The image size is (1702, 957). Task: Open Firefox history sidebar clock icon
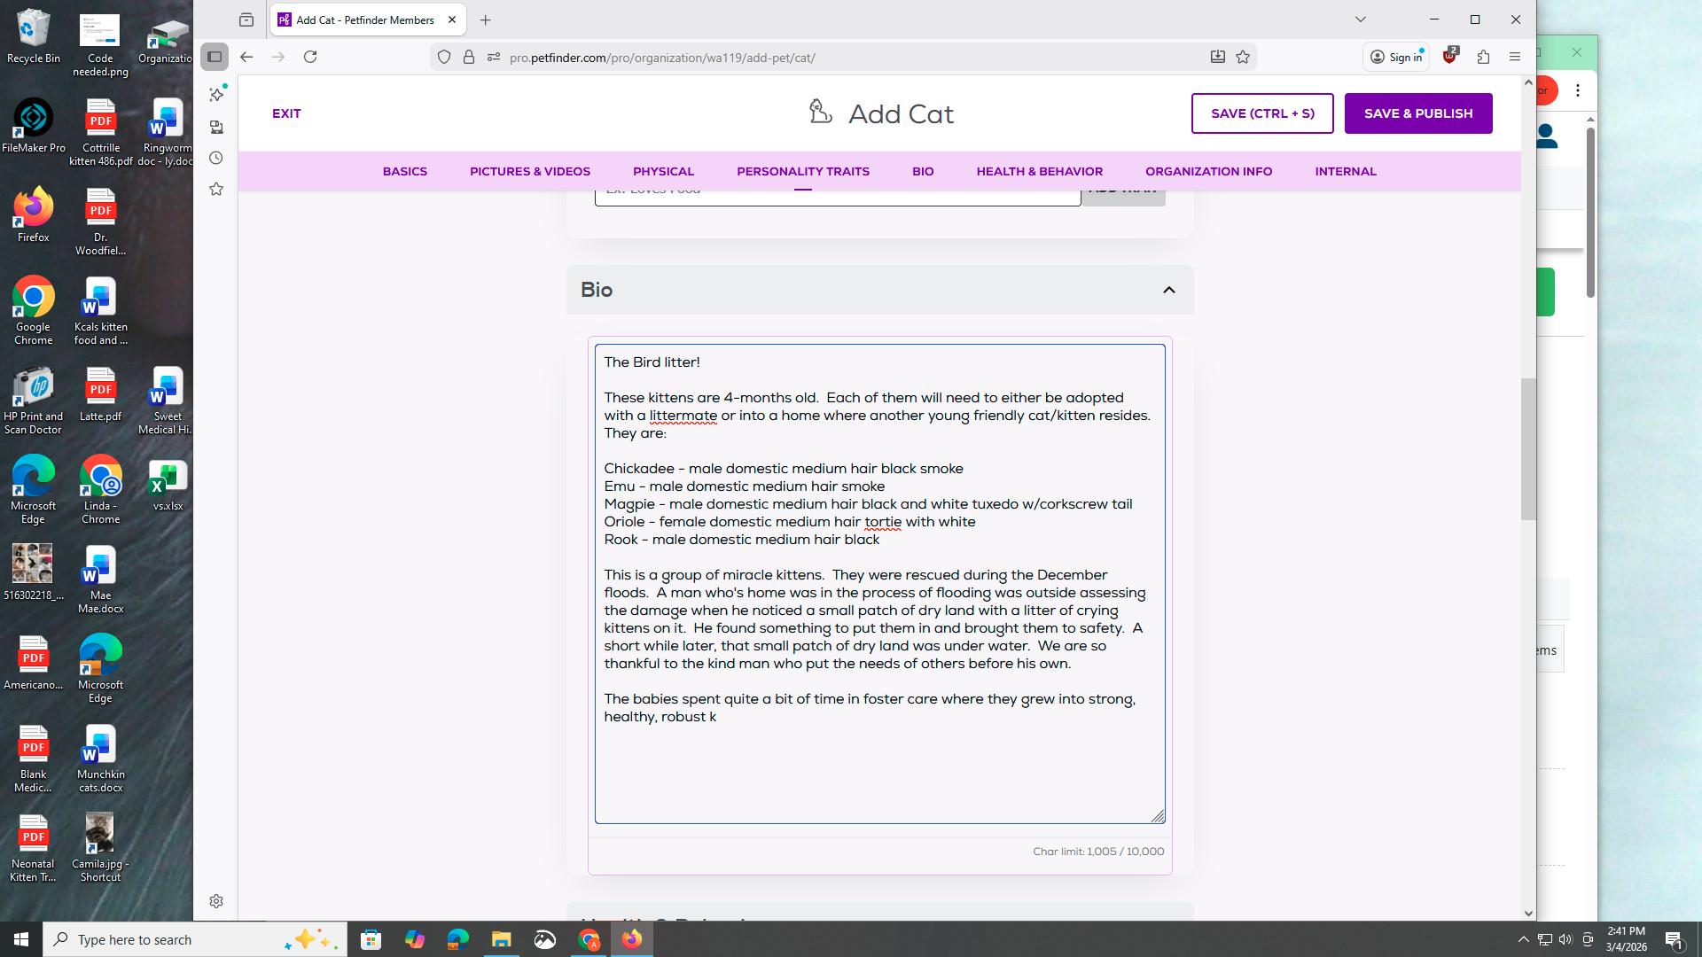tap(216, 158)
